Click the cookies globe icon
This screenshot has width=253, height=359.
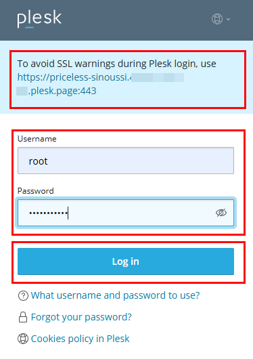click(x=23, y=339)
